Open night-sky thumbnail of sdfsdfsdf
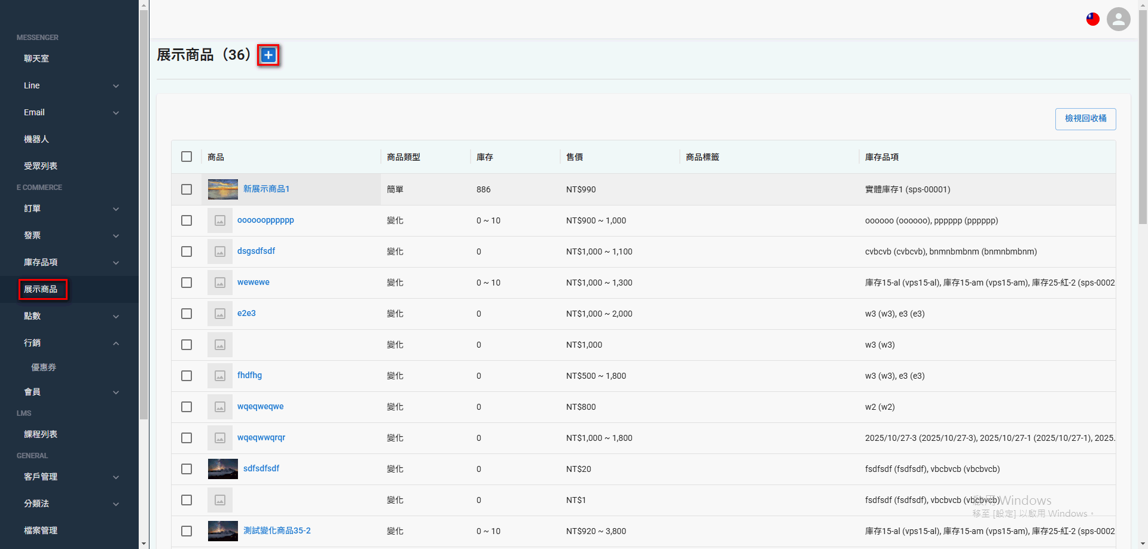Screen dimensions: 1148x549 pos(223,469)
